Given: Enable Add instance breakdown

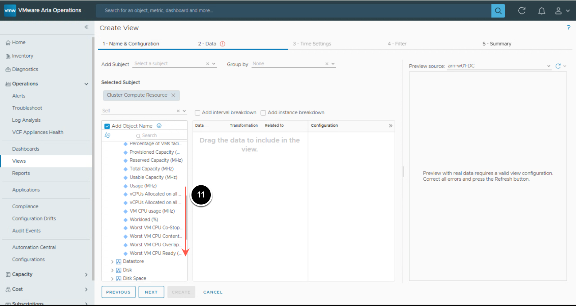Looking at the screenshot, I should [x=263, y=113].
